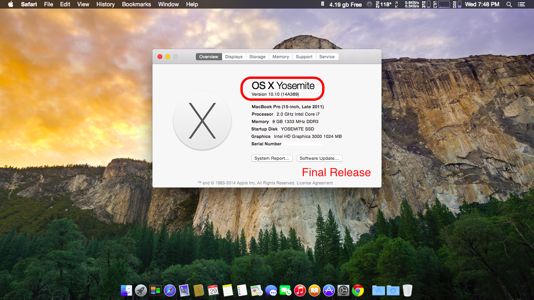The width and height of the screenshot is (534, 300).
Task: Click the System Report button
Action: pos(272,158)
